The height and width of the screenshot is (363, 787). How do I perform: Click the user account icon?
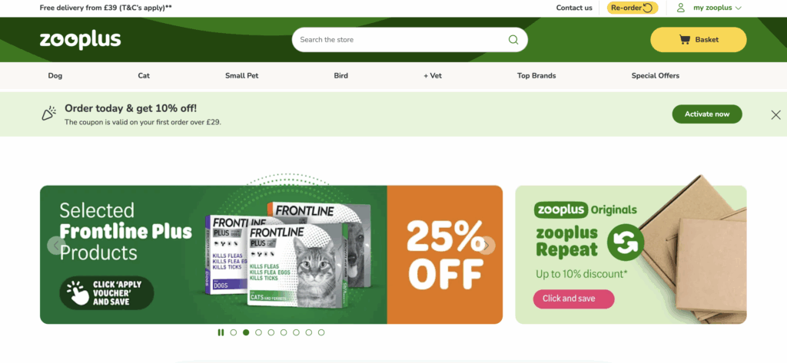681,8
